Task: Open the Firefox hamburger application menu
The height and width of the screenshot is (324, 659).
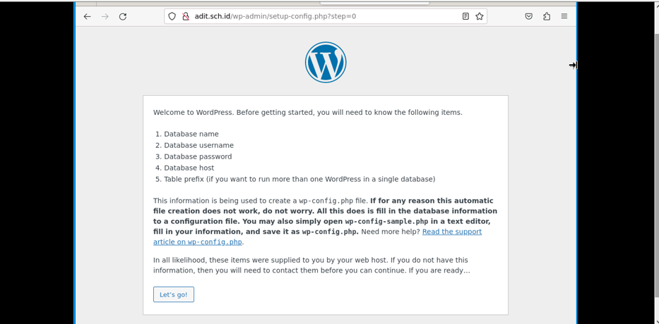Action: pyautogui.click(x=564, y=16)
